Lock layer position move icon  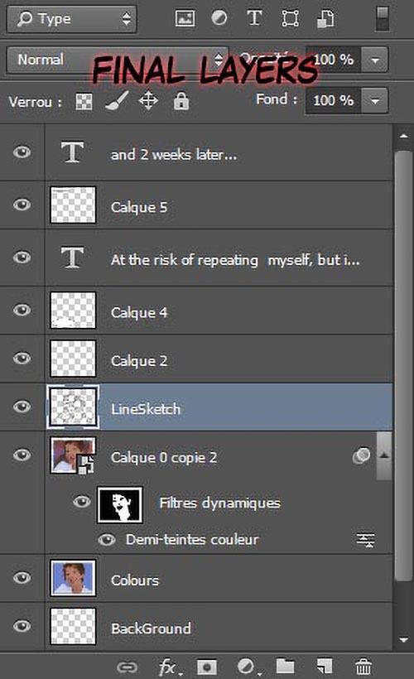coord(148,101)
